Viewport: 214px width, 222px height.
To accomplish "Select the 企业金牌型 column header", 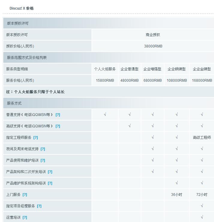I will tap(202, 69).
